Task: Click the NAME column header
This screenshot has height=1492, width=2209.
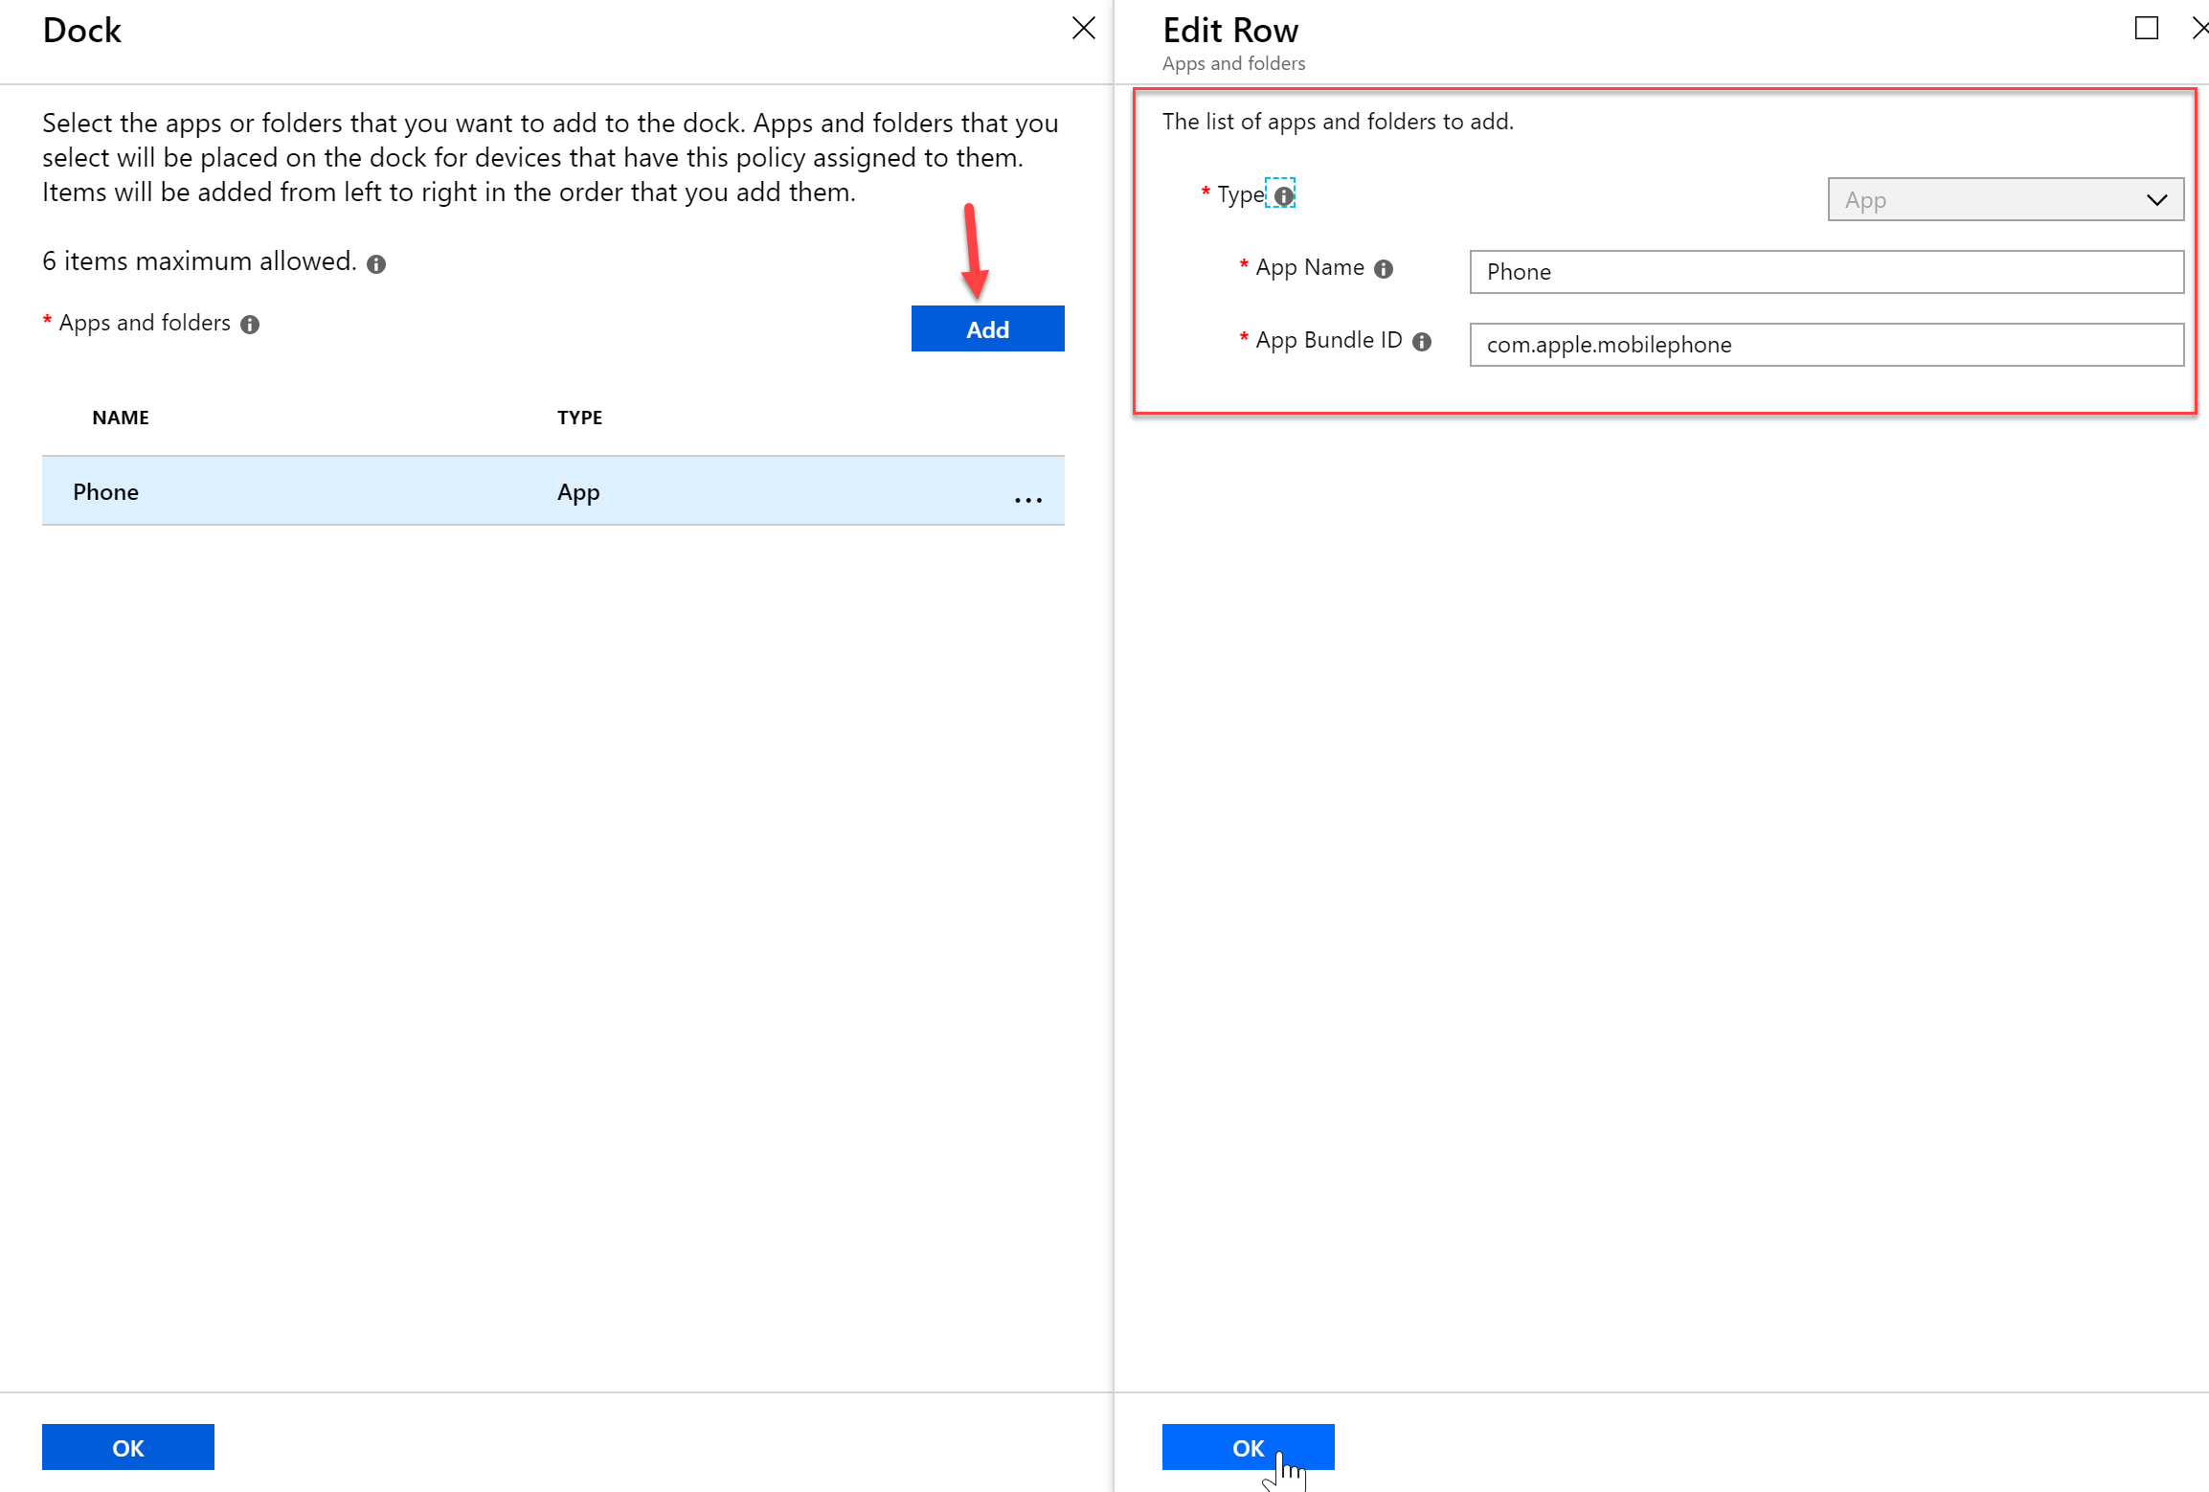Action: pyautogui.click(x=121, y=418)
